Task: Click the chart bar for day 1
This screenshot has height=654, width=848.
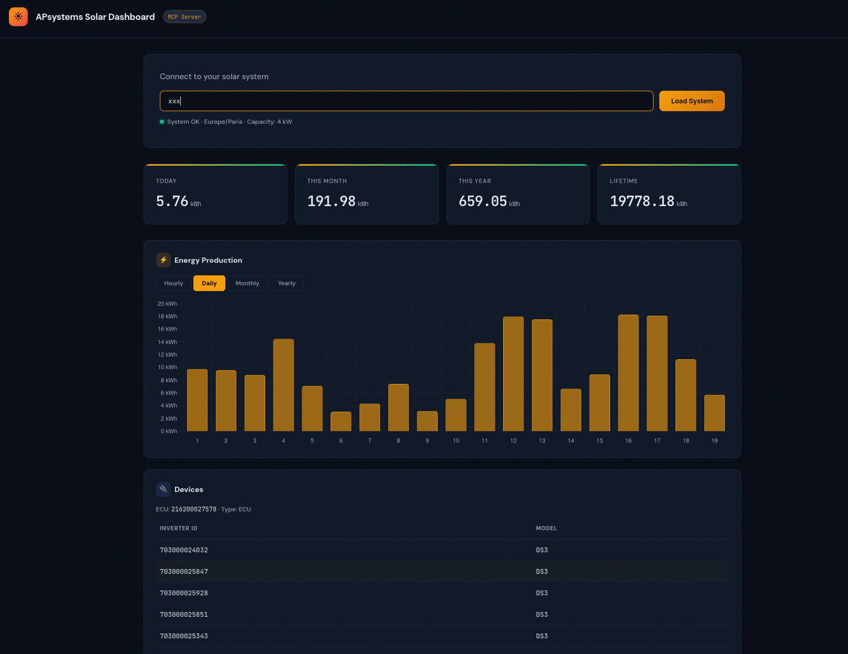Action: 198,400
